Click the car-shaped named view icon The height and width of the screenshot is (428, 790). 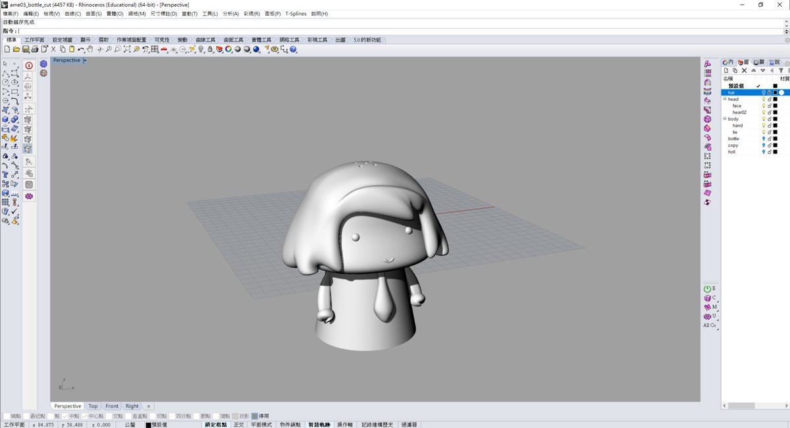point(164,49)
